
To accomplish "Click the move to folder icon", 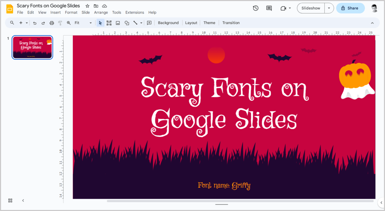I will [96, 6].
